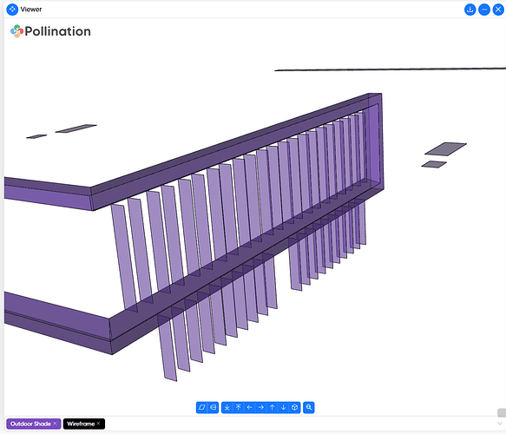Screen dimensions: 506x434
Task: Remove the Outdoor Shade filter tag
Action: tap(55, 424)
